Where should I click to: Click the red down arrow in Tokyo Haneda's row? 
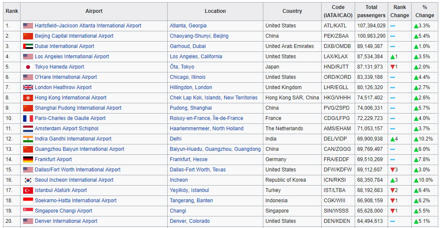392,67
